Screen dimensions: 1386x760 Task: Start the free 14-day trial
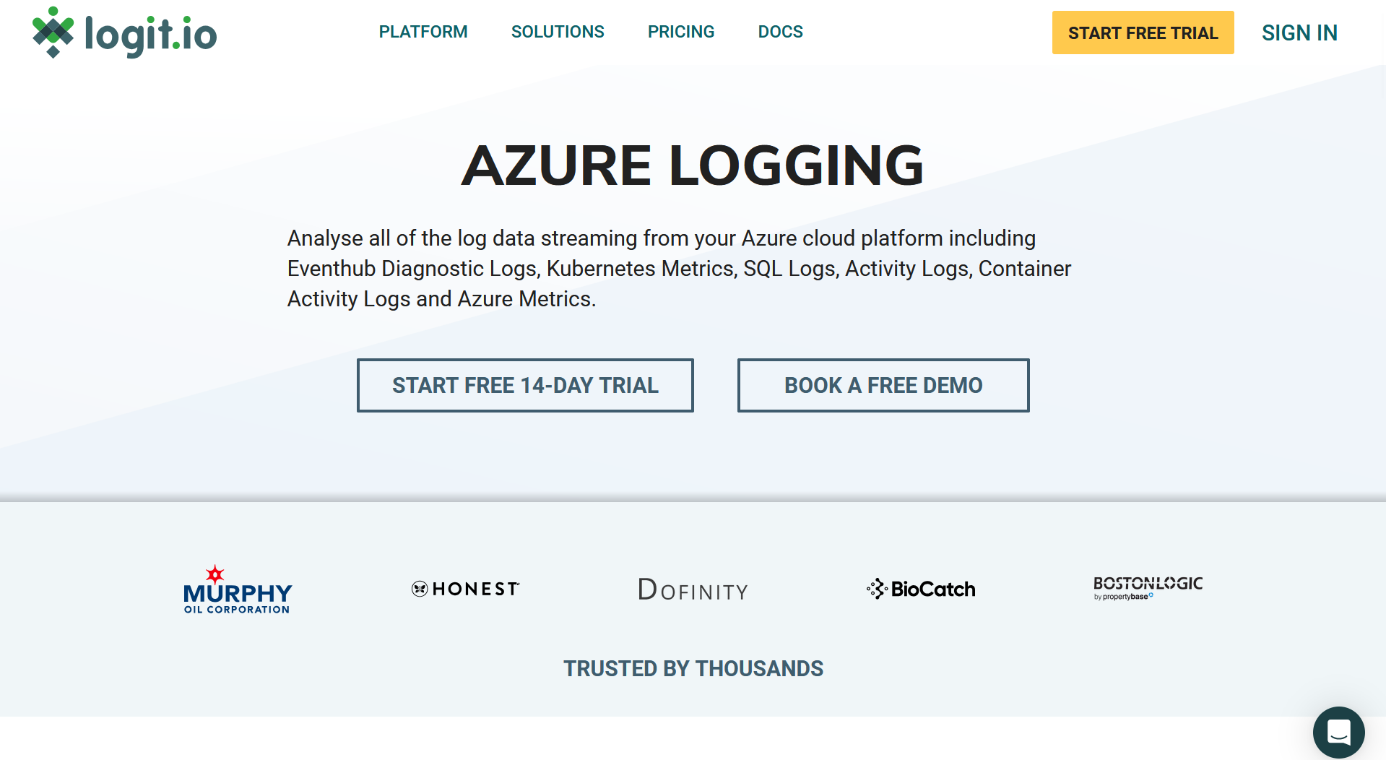click(x=525, y=385)
